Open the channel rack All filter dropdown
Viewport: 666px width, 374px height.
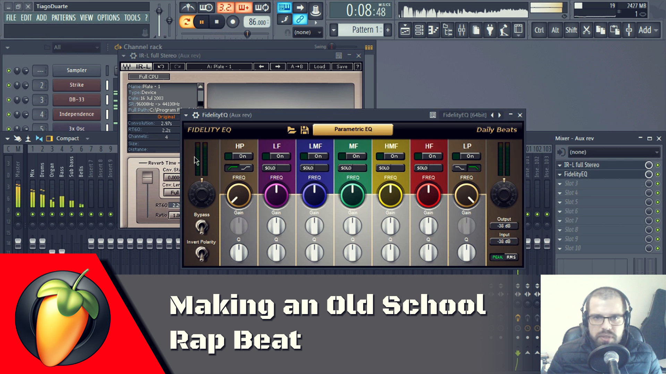click(x=76, y=47)
